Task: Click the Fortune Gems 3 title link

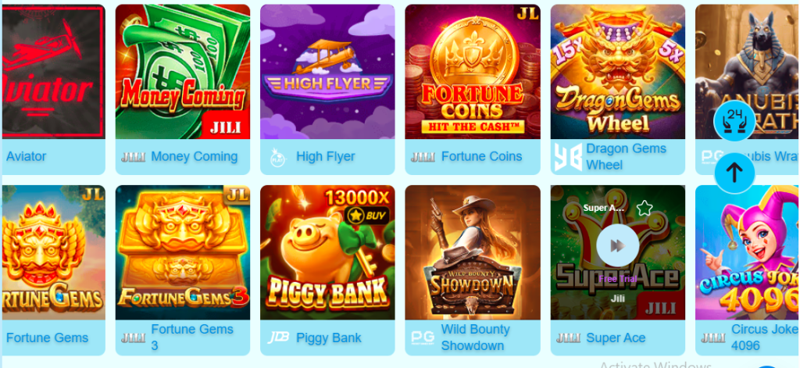Action: (x=192, y=338)
